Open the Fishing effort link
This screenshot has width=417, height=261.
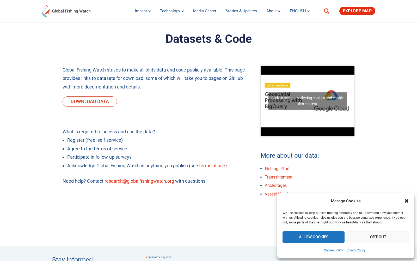pyautogui.click(x=277, y=169)
